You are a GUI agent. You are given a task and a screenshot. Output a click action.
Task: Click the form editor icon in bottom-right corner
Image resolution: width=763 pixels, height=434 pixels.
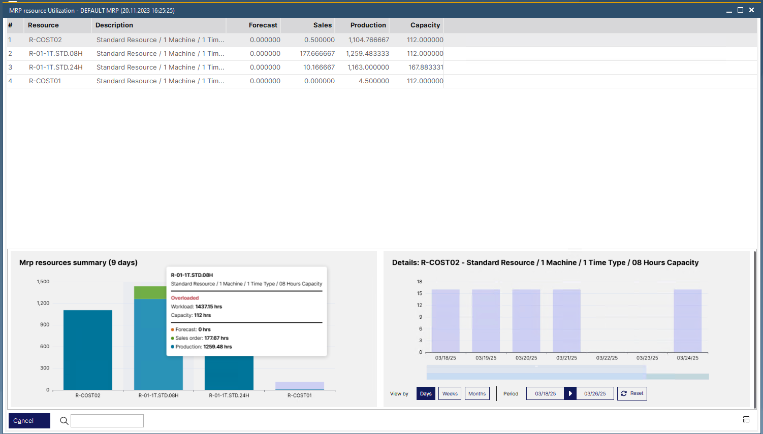(x=746, y=419)
